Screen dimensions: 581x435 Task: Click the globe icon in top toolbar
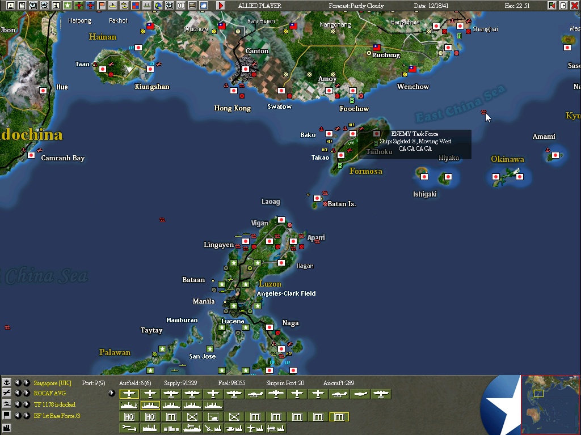[158, 6]
